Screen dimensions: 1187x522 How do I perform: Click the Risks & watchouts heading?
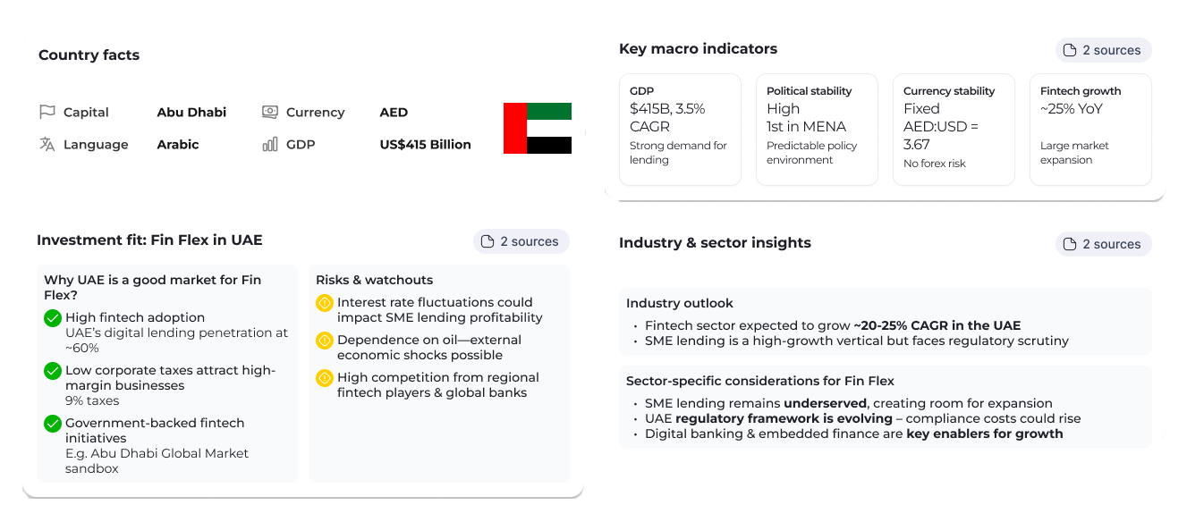pyautogui.click(x=374, y=280)
